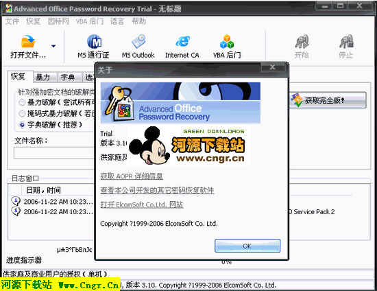
Task: Click the 文件名称 input field
Action: tap(54, 153)
